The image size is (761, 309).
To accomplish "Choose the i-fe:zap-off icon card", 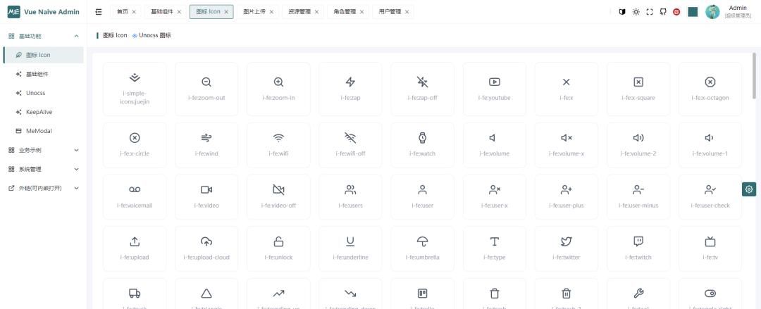I will (x=422, y=89).
